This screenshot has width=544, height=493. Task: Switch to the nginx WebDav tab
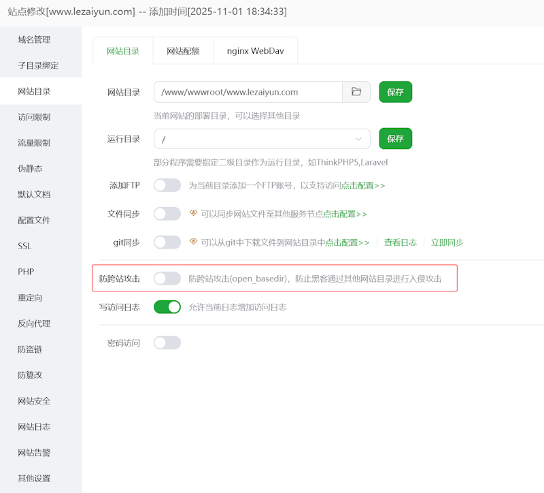[x=255, y=50]
